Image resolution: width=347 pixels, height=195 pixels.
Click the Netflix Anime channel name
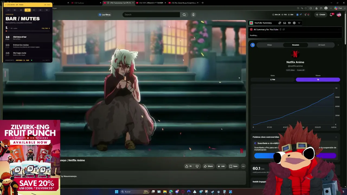(295, 62)
